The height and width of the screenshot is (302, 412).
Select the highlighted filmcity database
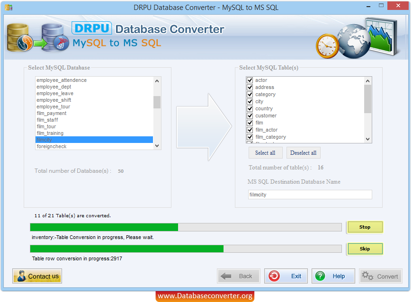(94, 140)
